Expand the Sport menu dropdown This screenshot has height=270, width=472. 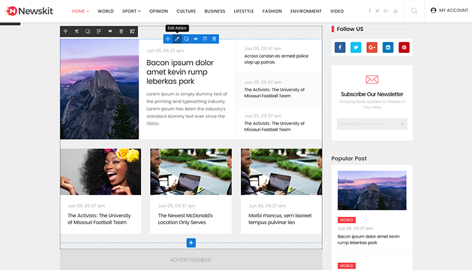tap(131, 11)
